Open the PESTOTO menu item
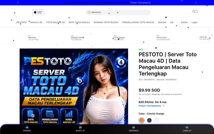Viewport: 214px width, 134px height. click(21, 22)
